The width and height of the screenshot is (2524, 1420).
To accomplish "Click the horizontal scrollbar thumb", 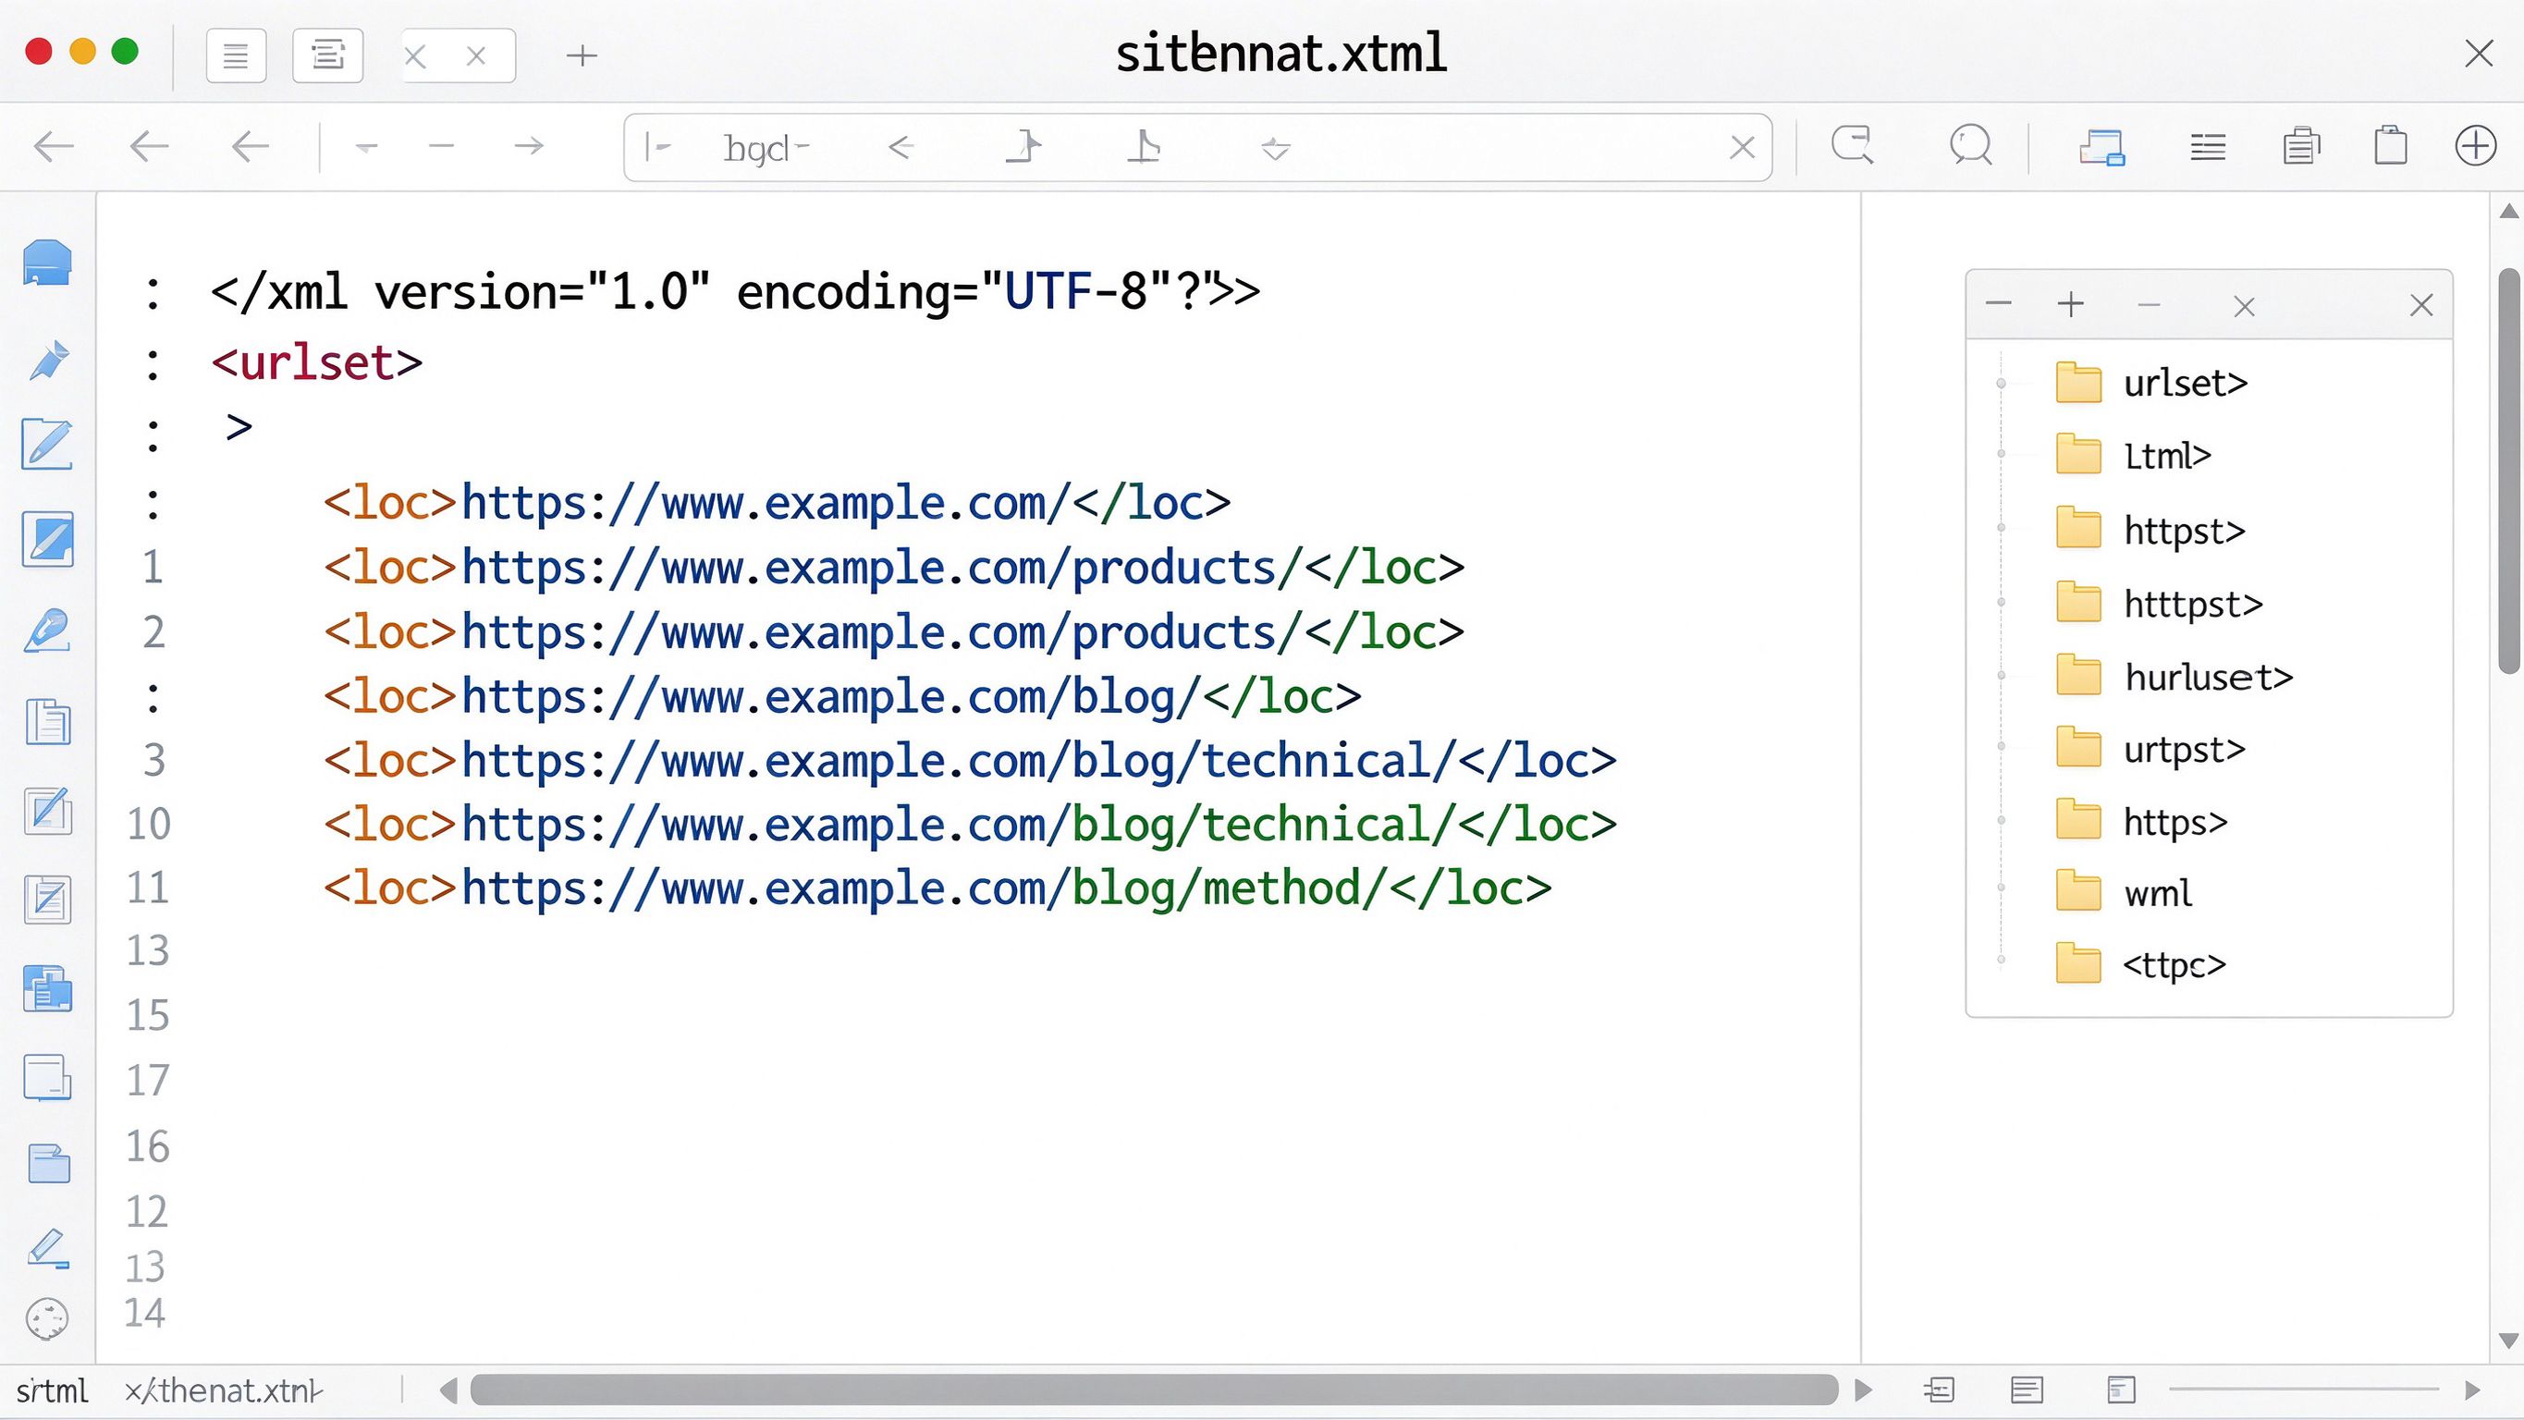I will point(1154,1389).
